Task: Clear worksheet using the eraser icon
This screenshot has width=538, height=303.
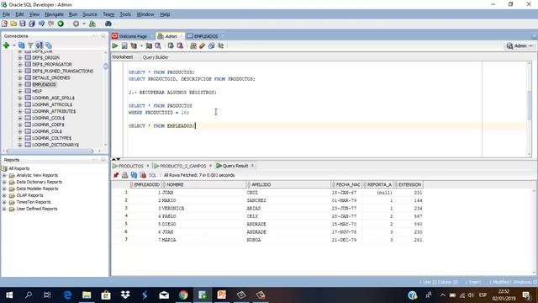Action: pos(202,45)
